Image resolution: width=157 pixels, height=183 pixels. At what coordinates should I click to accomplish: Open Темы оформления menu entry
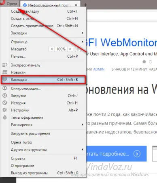[x=47, y=118]
